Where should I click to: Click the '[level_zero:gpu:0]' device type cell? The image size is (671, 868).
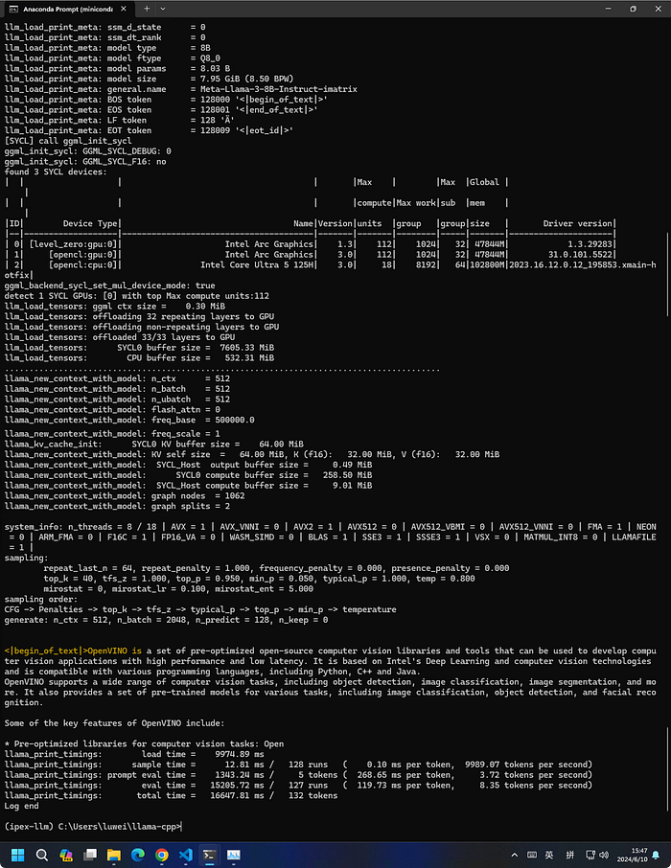coord(73,244)
